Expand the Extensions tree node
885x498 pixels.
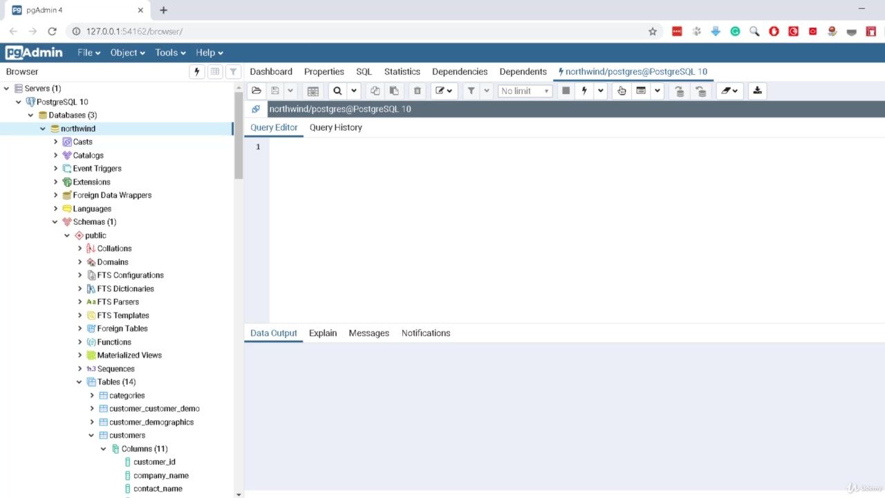[x=56, y=182]
